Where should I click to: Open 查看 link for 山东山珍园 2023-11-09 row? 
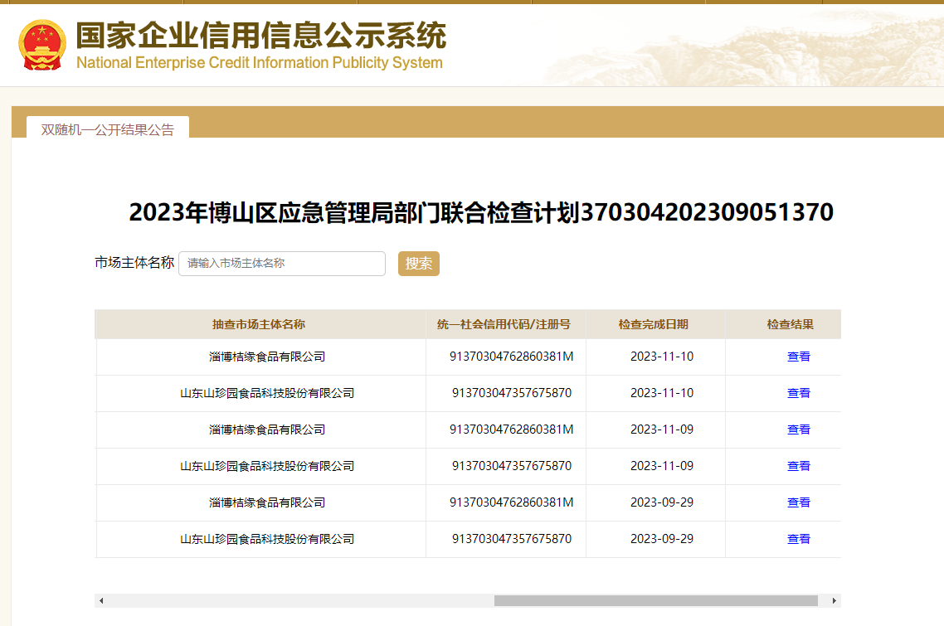798,466
